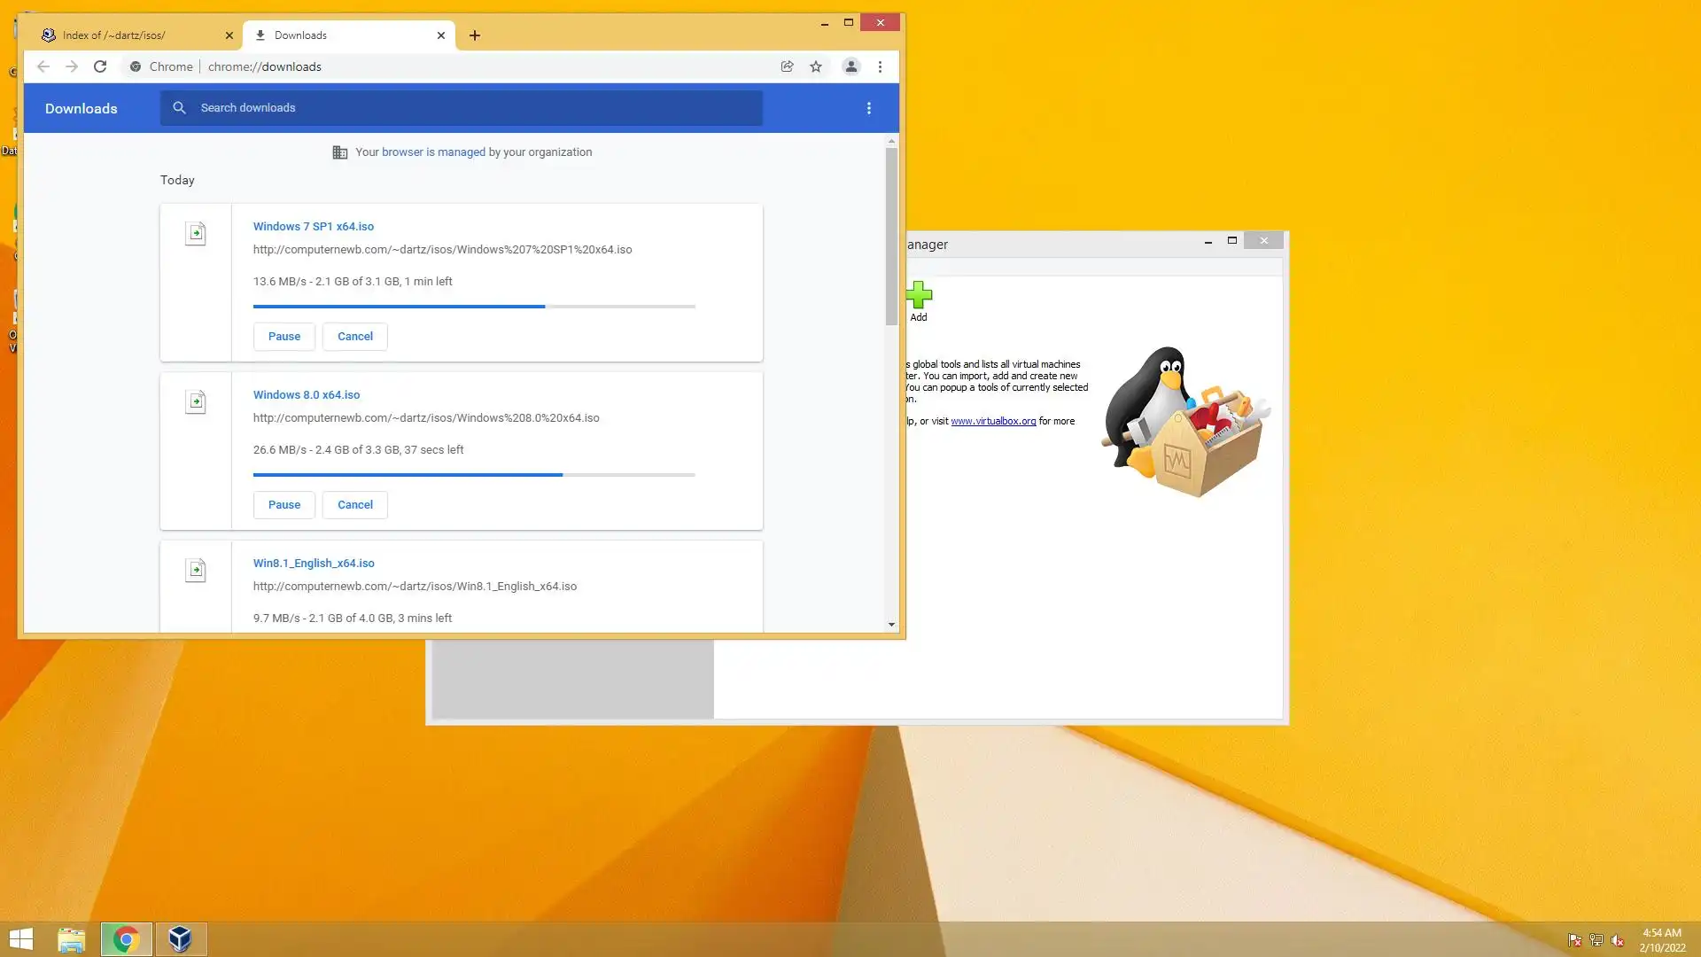Open a new browser tab
The width and height of the screenshot is (1701, 957).
(x=475, y=35)
